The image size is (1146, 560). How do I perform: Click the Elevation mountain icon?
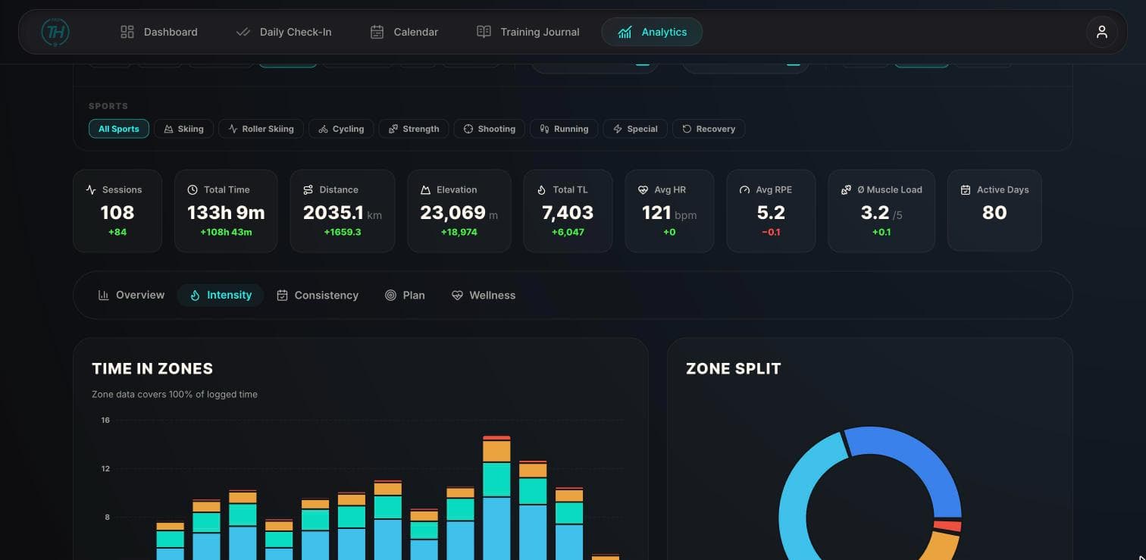(425, 189)
